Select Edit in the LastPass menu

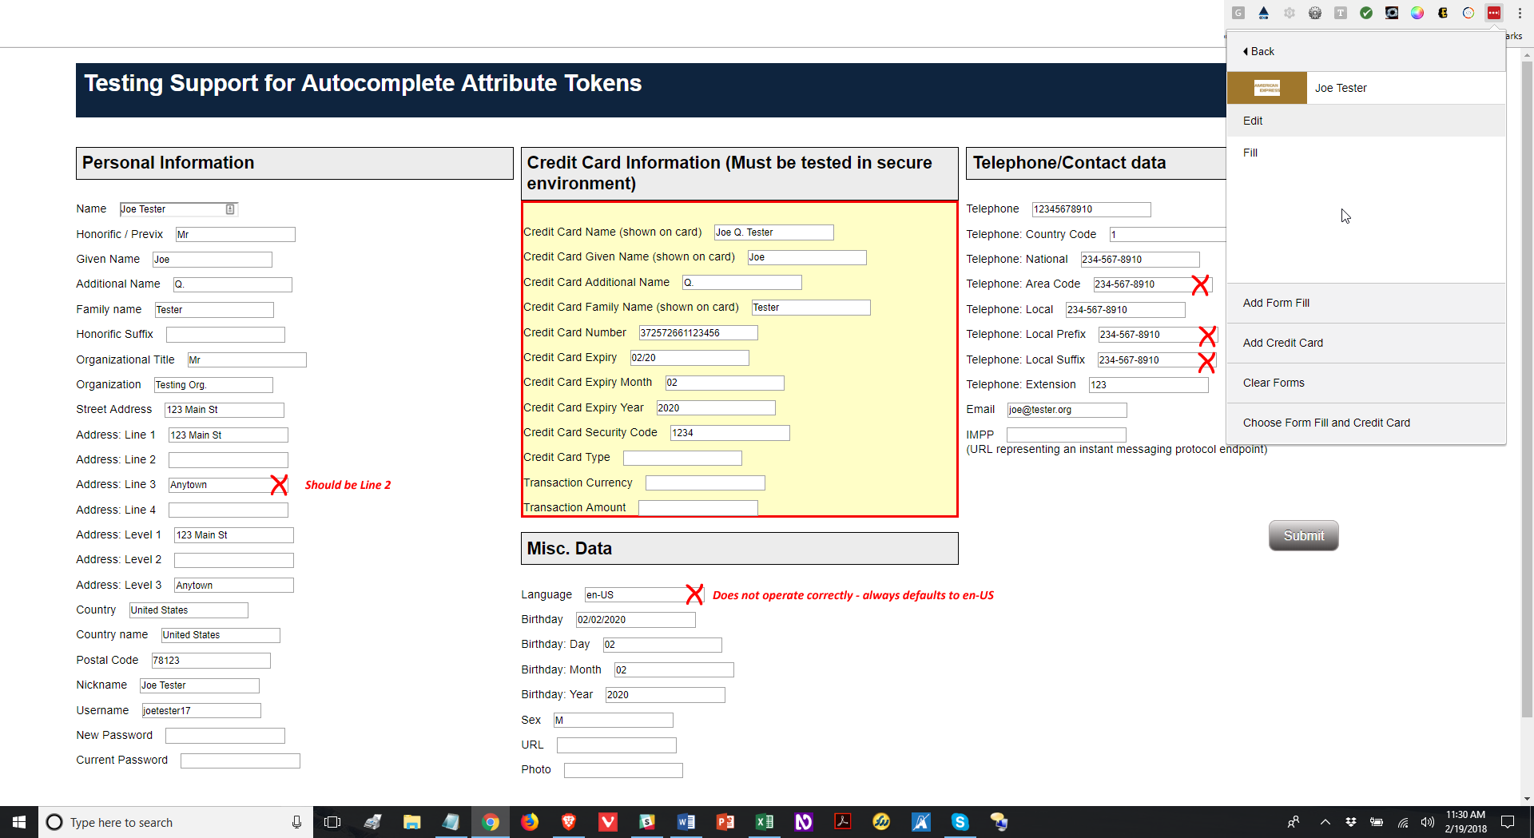click(x=1253, y=121)
